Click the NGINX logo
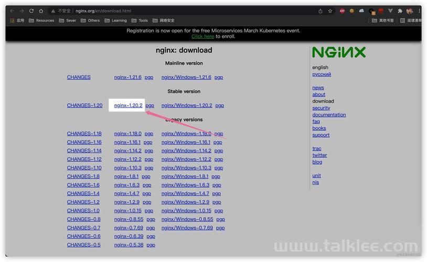427x262 pixels. click(339, 52)
